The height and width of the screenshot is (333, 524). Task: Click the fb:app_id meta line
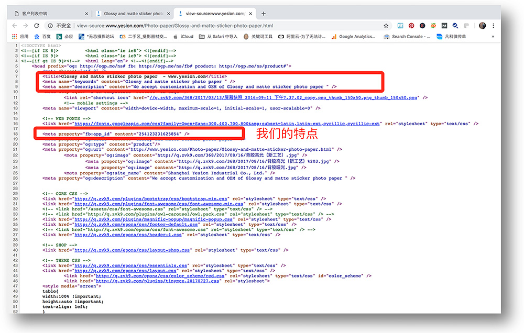click(x=116, y=134)
